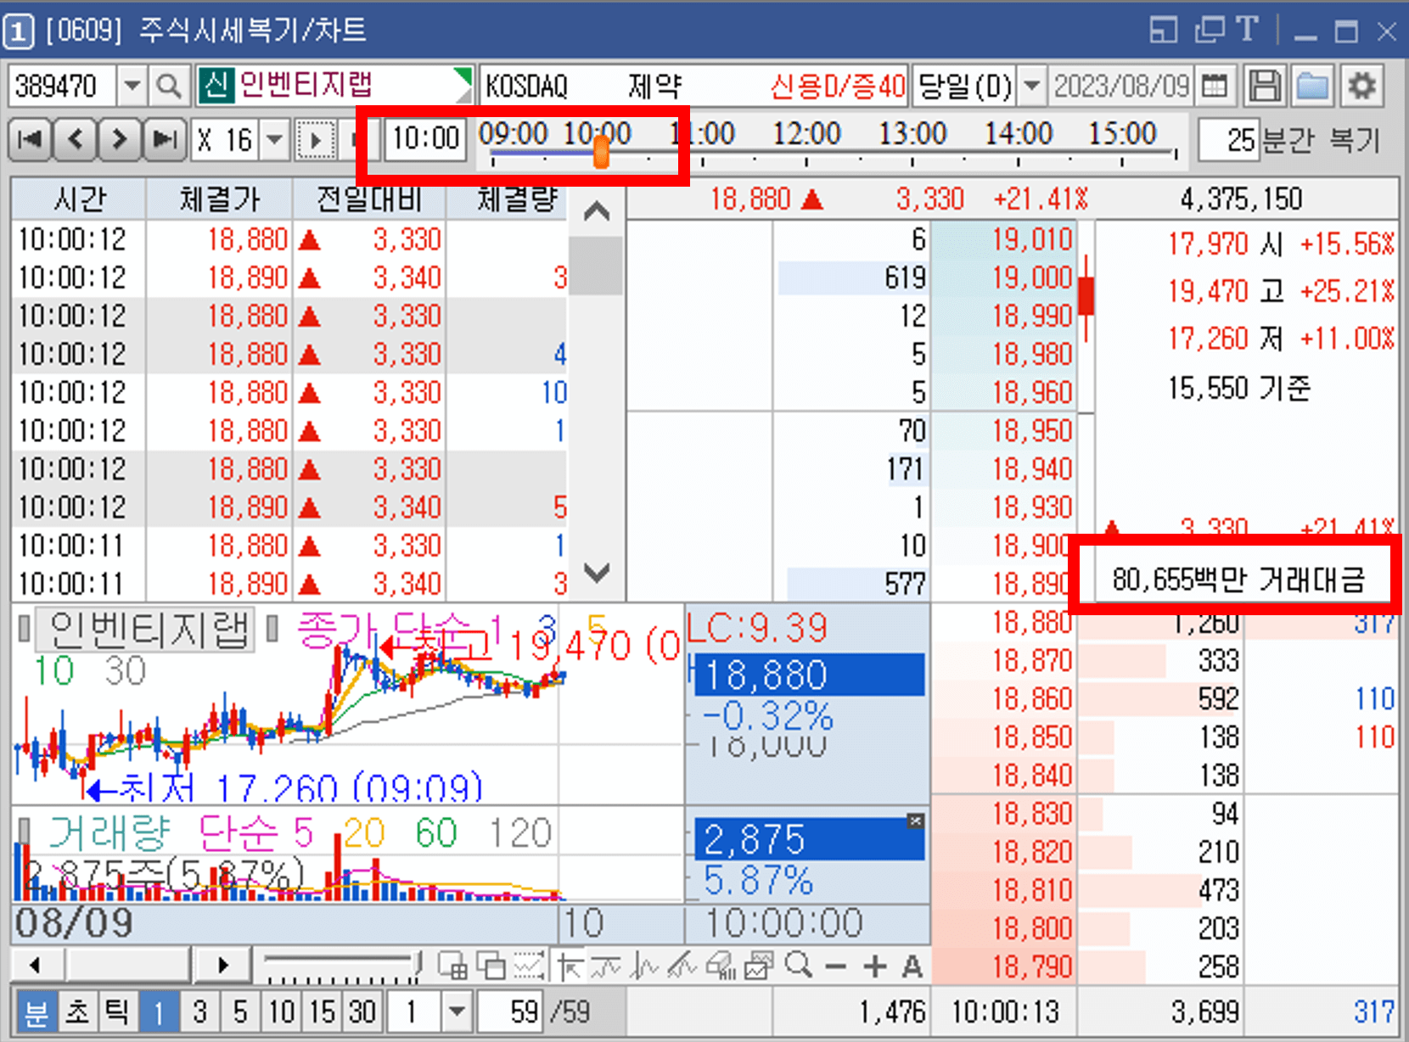Click the chart window copy icon
Viewport: 1409px width, 1042px height.
[x=759, y=966]
